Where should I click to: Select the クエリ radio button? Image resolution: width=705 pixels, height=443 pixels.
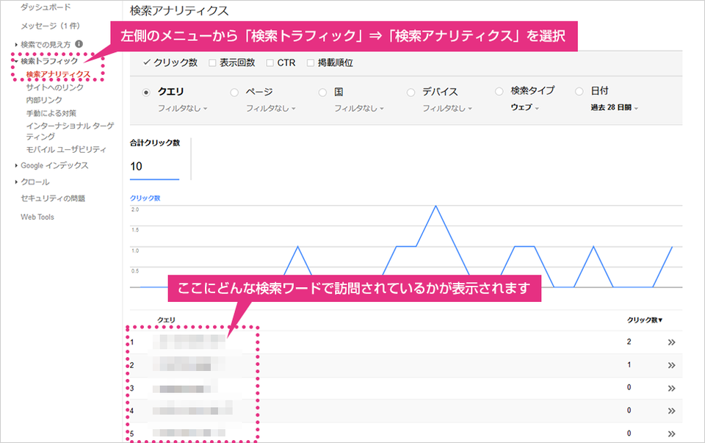click(146, 92)
